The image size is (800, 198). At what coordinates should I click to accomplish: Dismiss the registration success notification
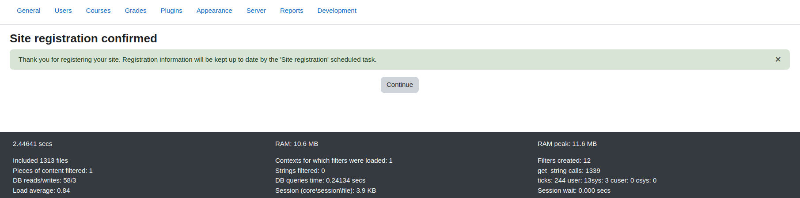[x=778, y=60]
